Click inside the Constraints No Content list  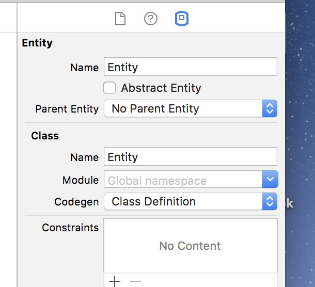tap(191, 245)
